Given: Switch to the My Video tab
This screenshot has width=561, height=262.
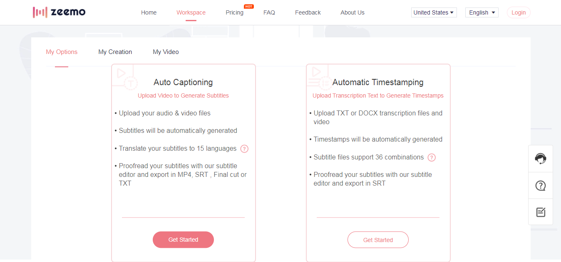Looking at the screenshot, I should (x=166, y=51).
